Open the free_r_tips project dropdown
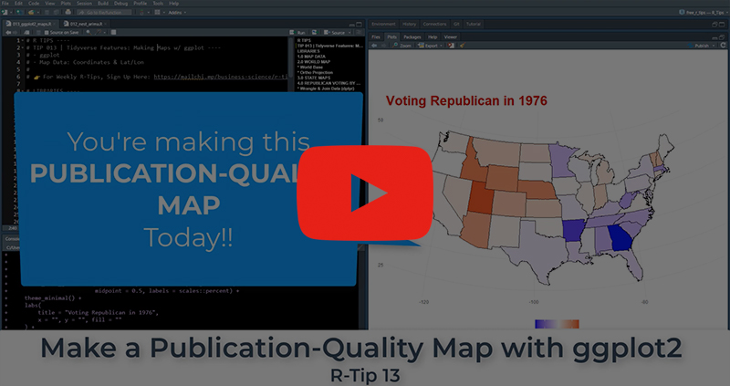 pos(703,13)
